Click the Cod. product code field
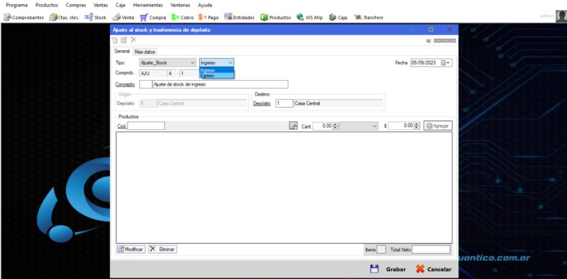The height and width of the screenshot is (279, 567). coord(146,126)
